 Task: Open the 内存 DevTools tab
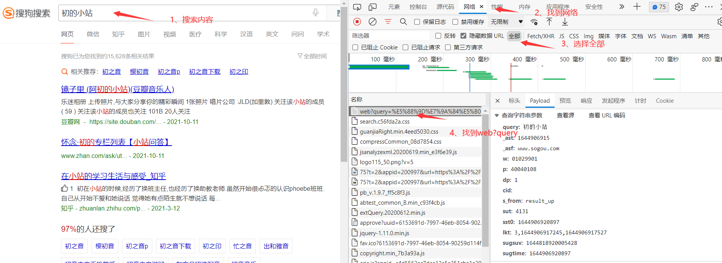pyautogui.click(x=525, y=7)
